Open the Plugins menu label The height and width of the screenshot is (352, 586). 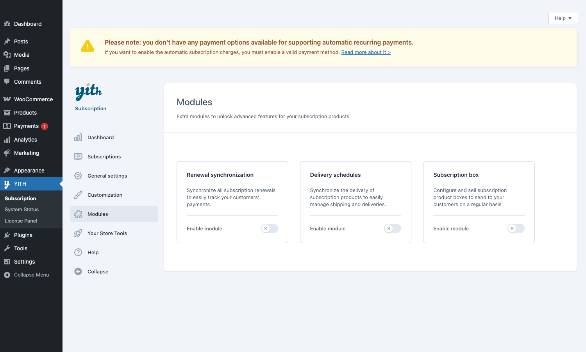23,235
